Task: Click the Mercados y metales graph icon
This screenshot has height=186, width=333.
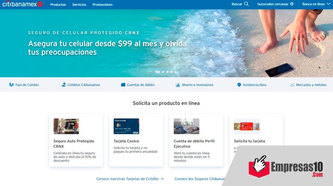Action: click(x=292, y=85)
